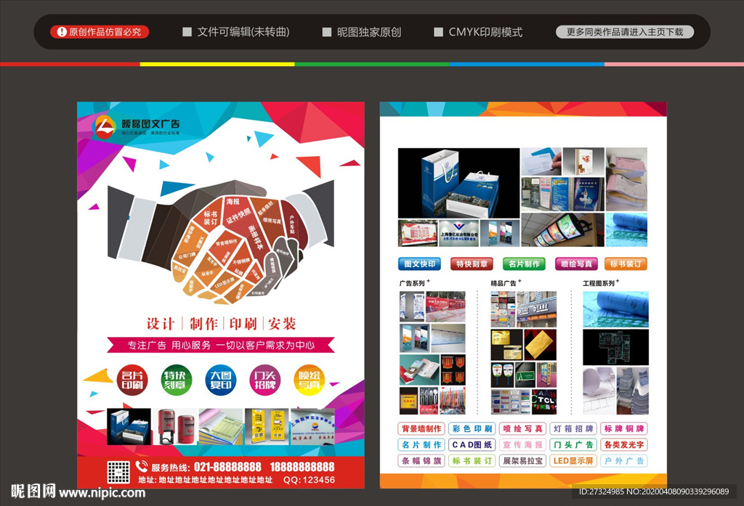Select the yellow 喷绘写真 circle badge

coord(309,380)
